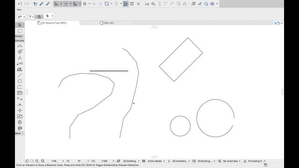Select the Level Dimension tool
Viewport: 299px width, 168px height.
[20, 52]
